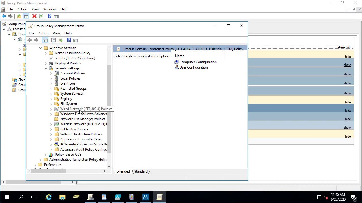The width and height of the screenshot is (362, 203).
Task: Expand Administrative Templates node
Action: click(40, 160)
